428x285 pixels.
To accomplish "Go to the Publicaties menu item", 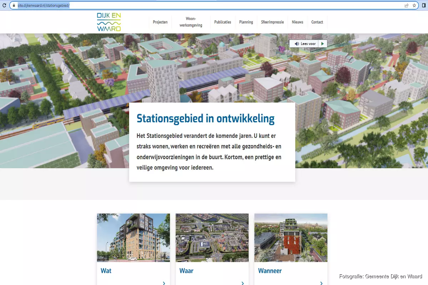I will pyautogui.click(x=223, y=22).
